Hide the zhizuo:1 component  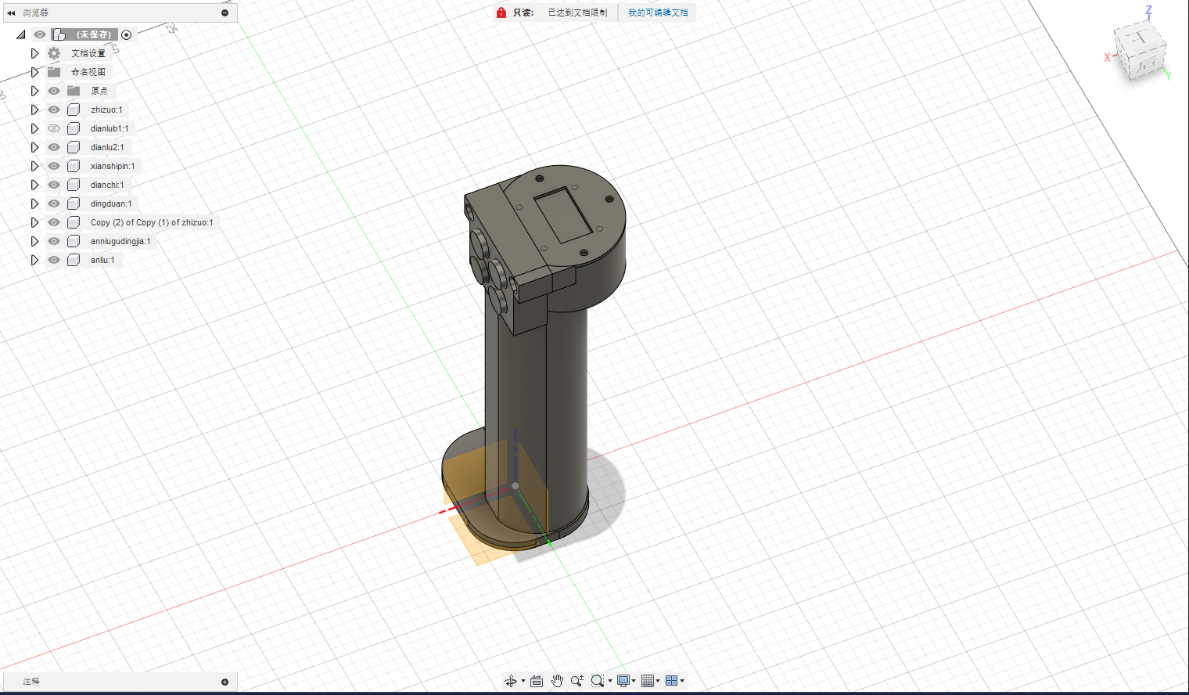(54, 110)
